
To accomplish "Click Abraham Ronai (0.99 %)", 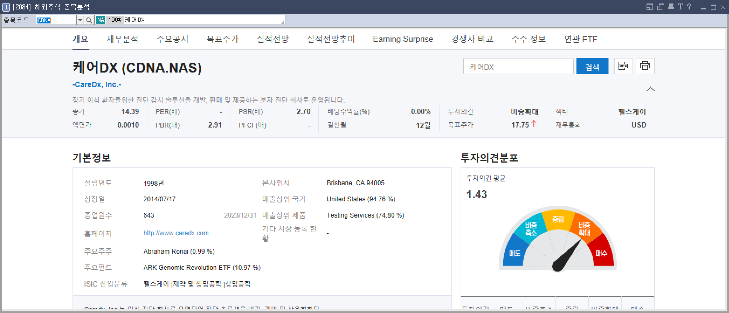I will (179, 251).
